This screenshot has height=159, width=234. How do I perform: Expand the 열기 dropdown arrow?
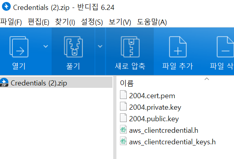46,47
